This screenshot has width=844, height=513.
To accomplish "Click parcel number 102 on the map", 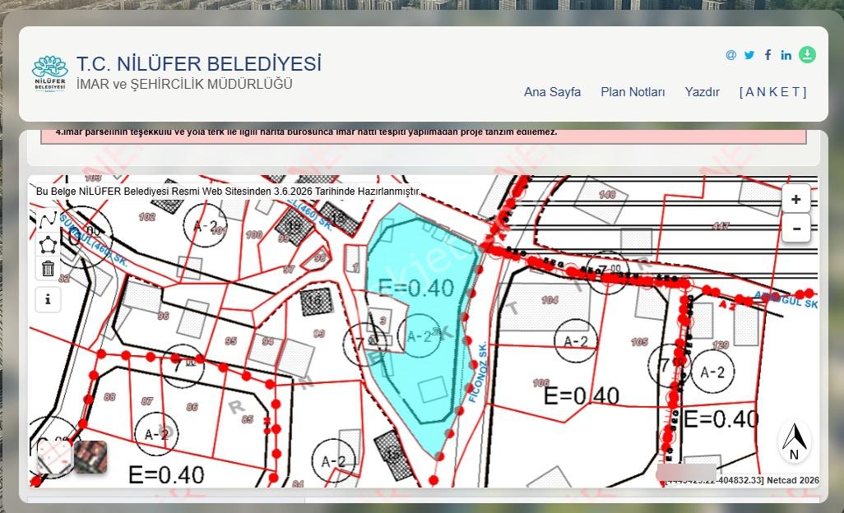I will pos(147,217).
